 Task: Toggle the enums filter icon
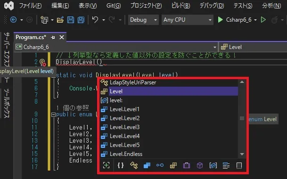(173, 165)
